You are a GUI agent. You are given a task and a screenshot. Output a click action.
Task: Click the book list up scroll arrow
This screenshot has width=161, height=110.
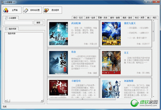click(153, 21)
